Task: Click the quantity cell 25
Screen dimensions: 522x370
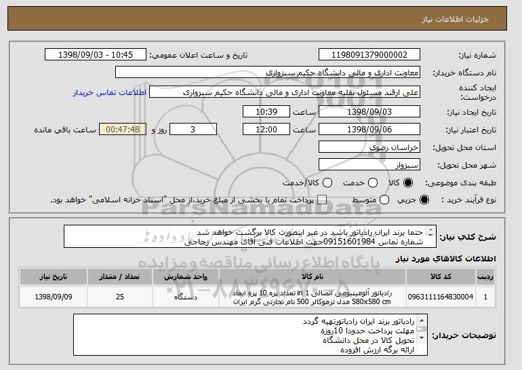Action: click(x=120, y=297)
